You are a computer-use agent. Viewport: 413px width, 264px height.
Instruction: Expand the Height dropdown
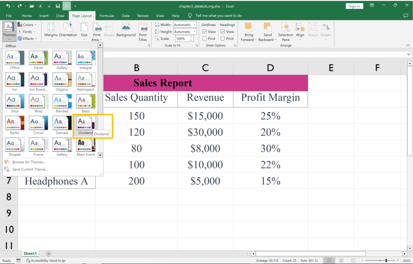coord(194,32)
